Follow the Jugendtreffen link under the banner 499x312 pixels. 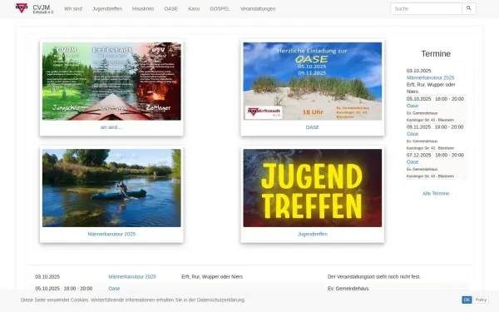click(313, 234)
